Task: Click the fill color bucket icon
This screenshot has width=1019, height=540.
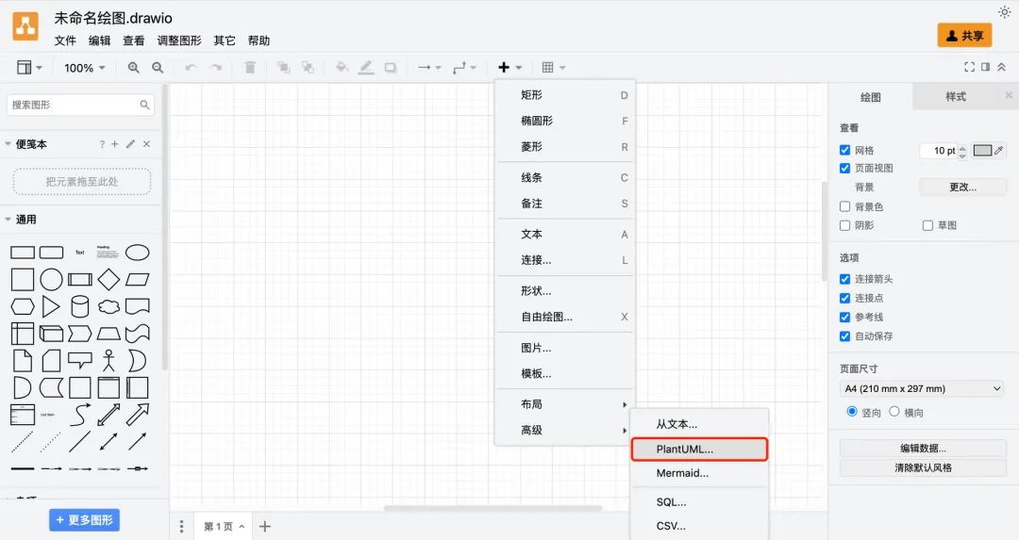Action: pos(342,68)
